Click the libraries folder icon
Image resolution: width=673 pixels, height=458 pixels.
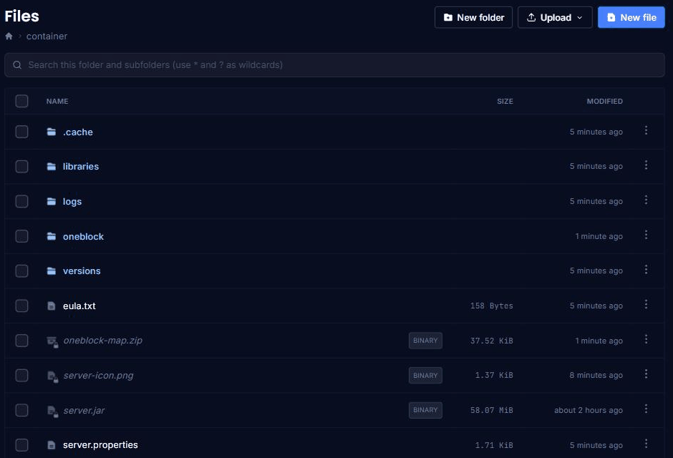pos(52,167)
